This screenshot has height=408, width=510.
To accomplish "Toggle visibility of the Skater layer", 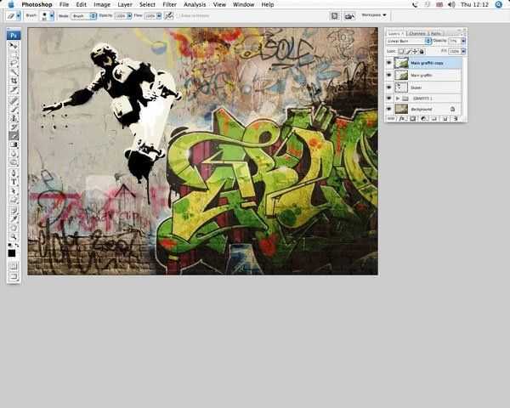I will (x=389, y=87).
